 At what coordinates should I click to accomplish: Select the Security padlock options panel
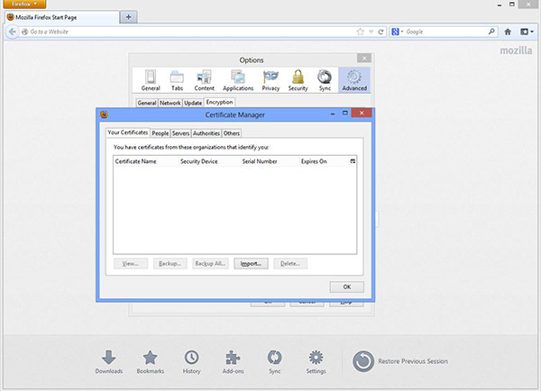tap(297, 81)
